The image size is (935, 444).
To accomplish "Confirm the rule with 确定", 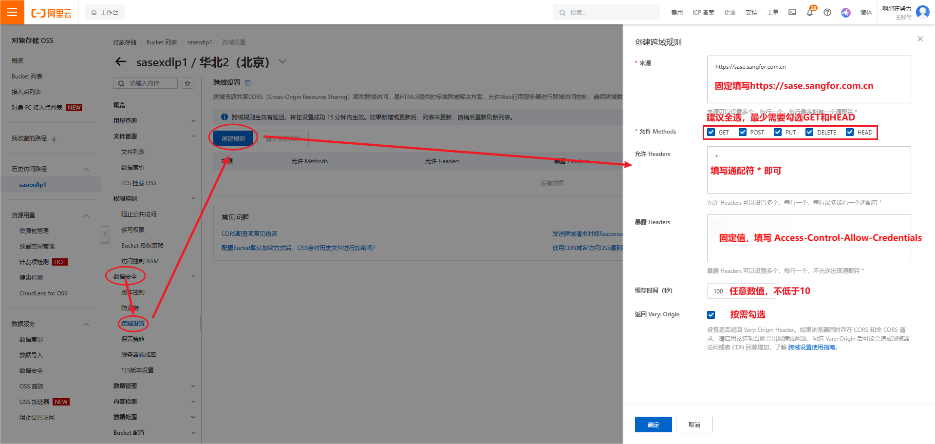I will click(x=653, y=425).
